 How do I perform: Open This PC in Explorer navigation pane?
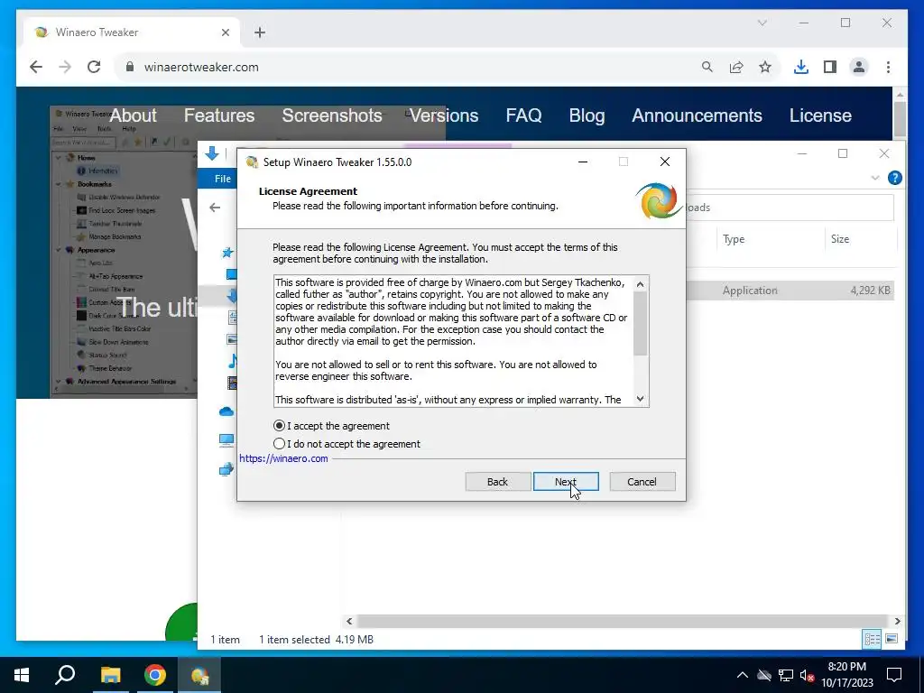[226, 439]
